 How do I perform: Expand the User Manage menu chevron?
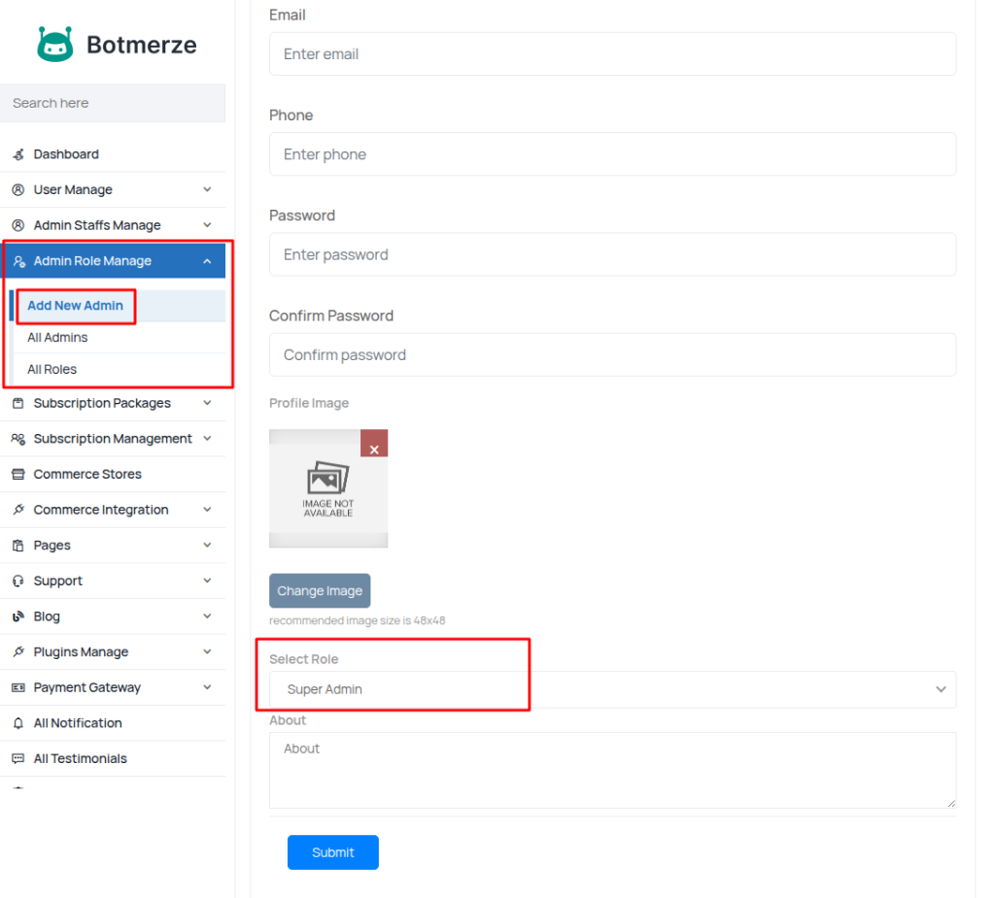[x=207, y=189]
